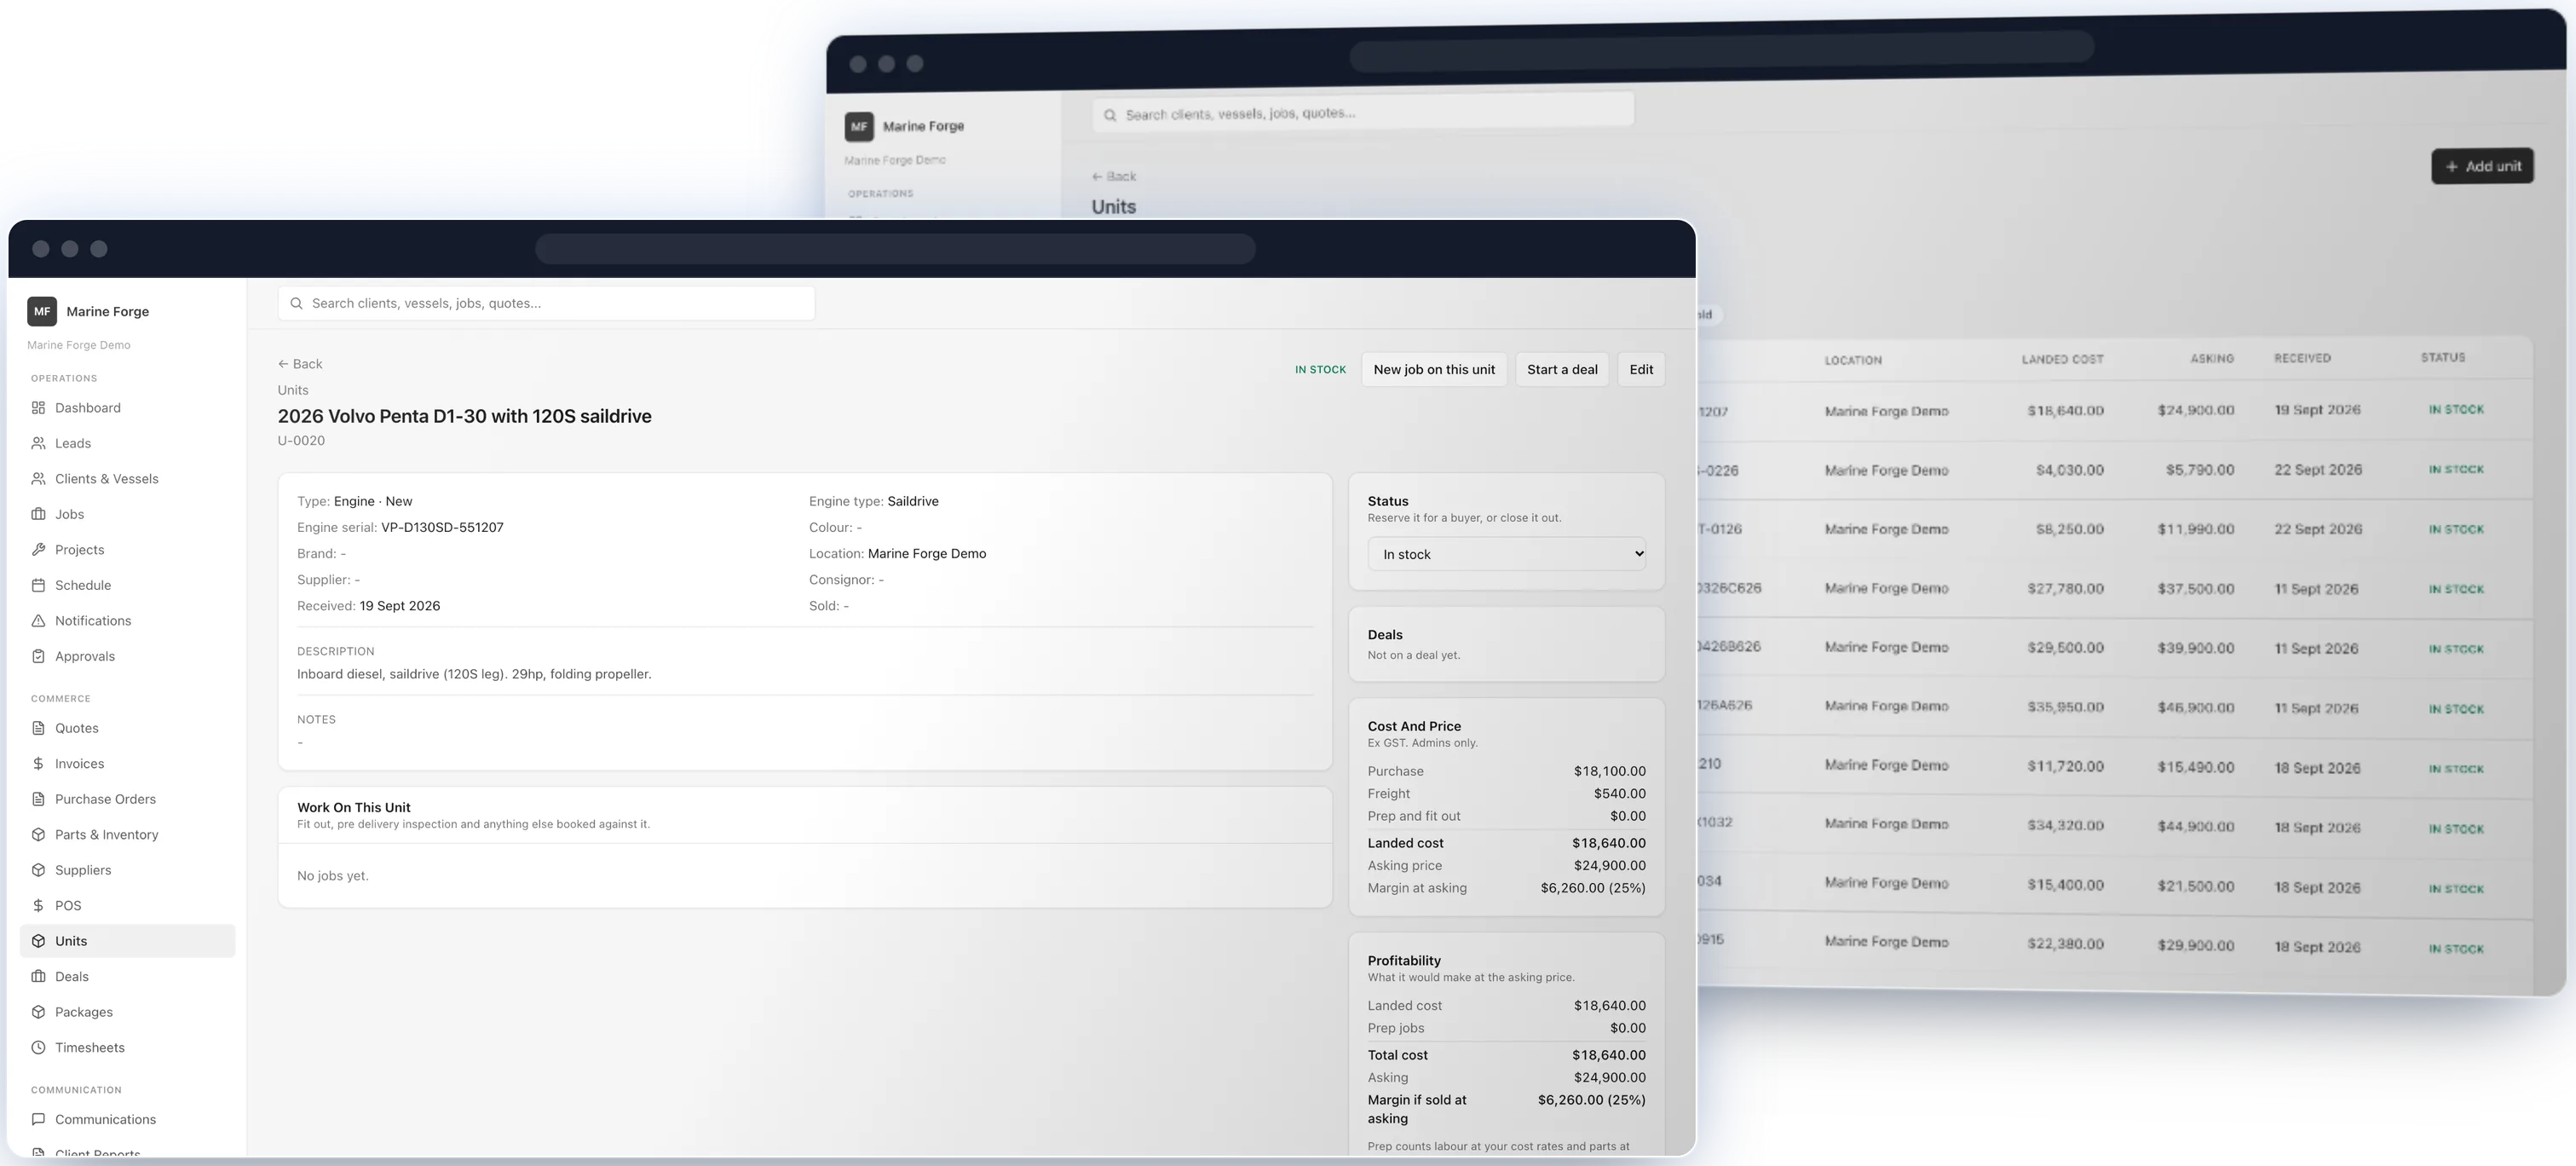Open Deals in the sidebar

pyautogui.click(x=127, y=977)
